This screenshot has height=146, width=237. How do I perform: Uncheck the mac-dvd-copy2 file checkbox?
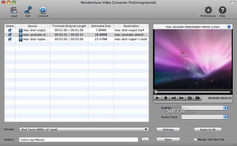coord(9,30)
